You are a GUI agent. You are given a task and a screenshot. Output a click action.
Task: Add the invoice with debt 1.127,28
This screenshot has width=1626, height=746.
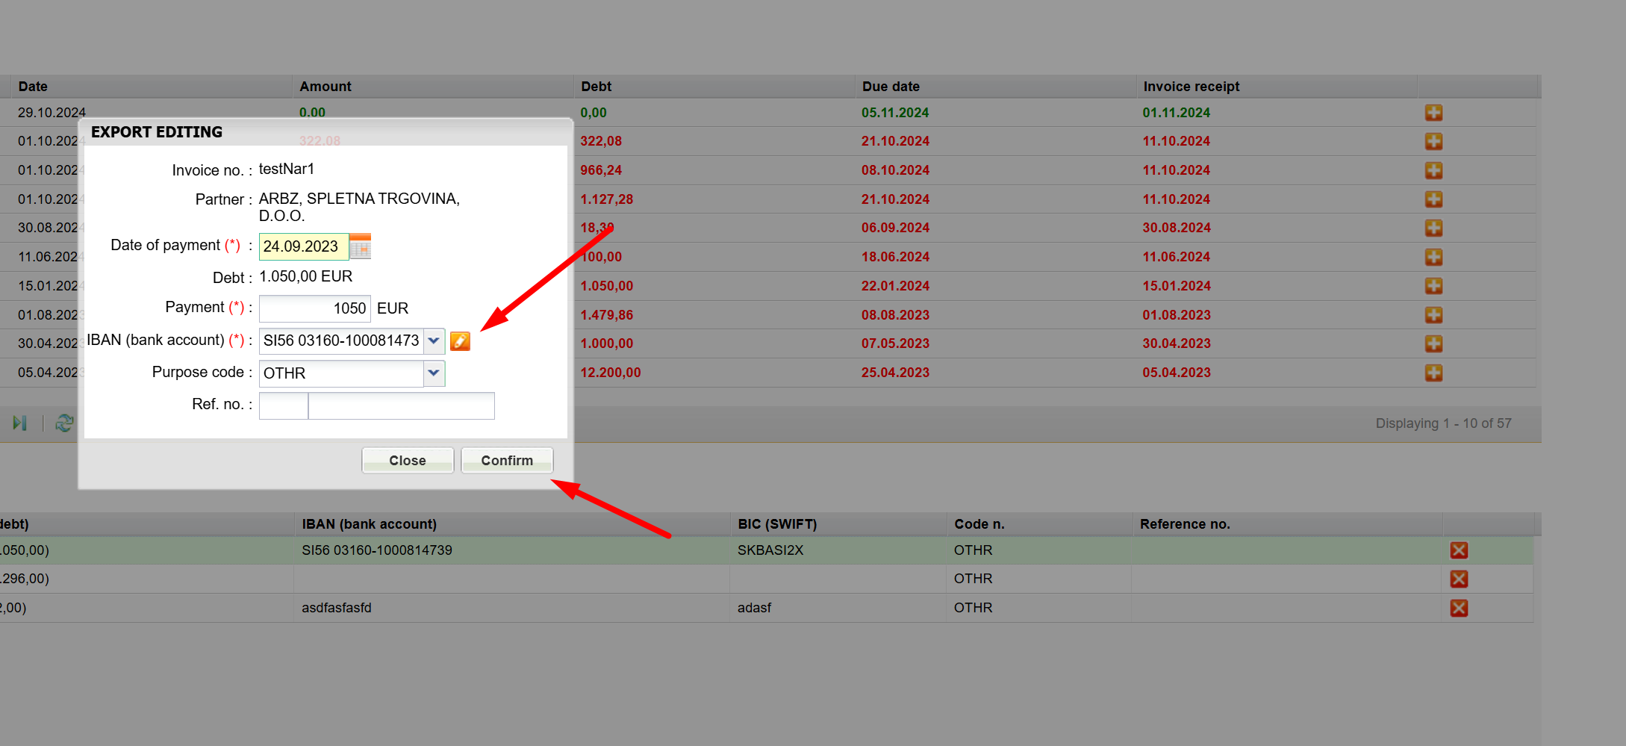click(1433, 199)
